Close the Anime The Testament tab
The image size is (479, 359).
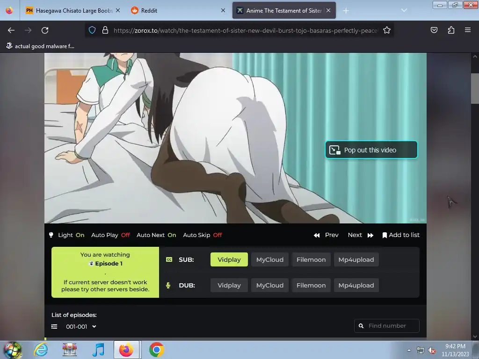(328, 10)
